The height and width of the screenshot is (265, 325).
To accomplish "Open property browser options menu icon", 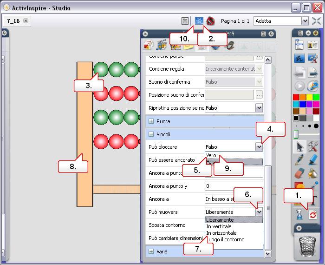I will click(x=263, y=33).
